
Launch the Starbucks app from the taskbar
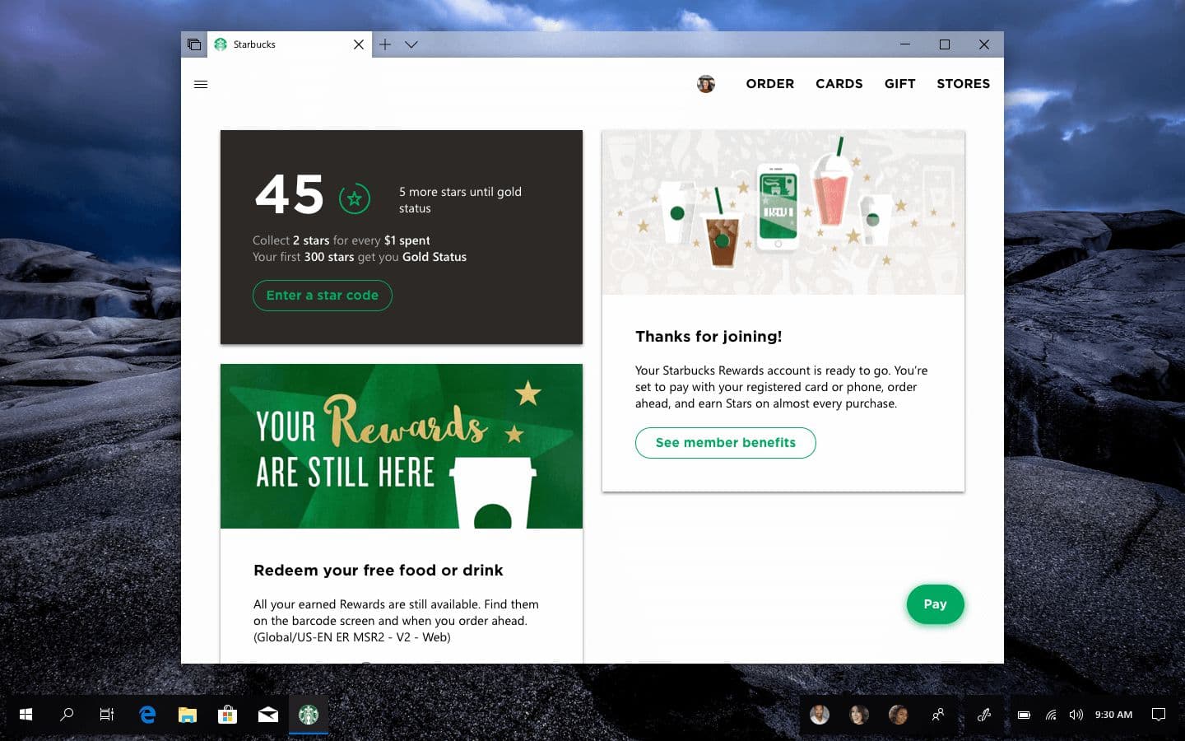point(308,715)
